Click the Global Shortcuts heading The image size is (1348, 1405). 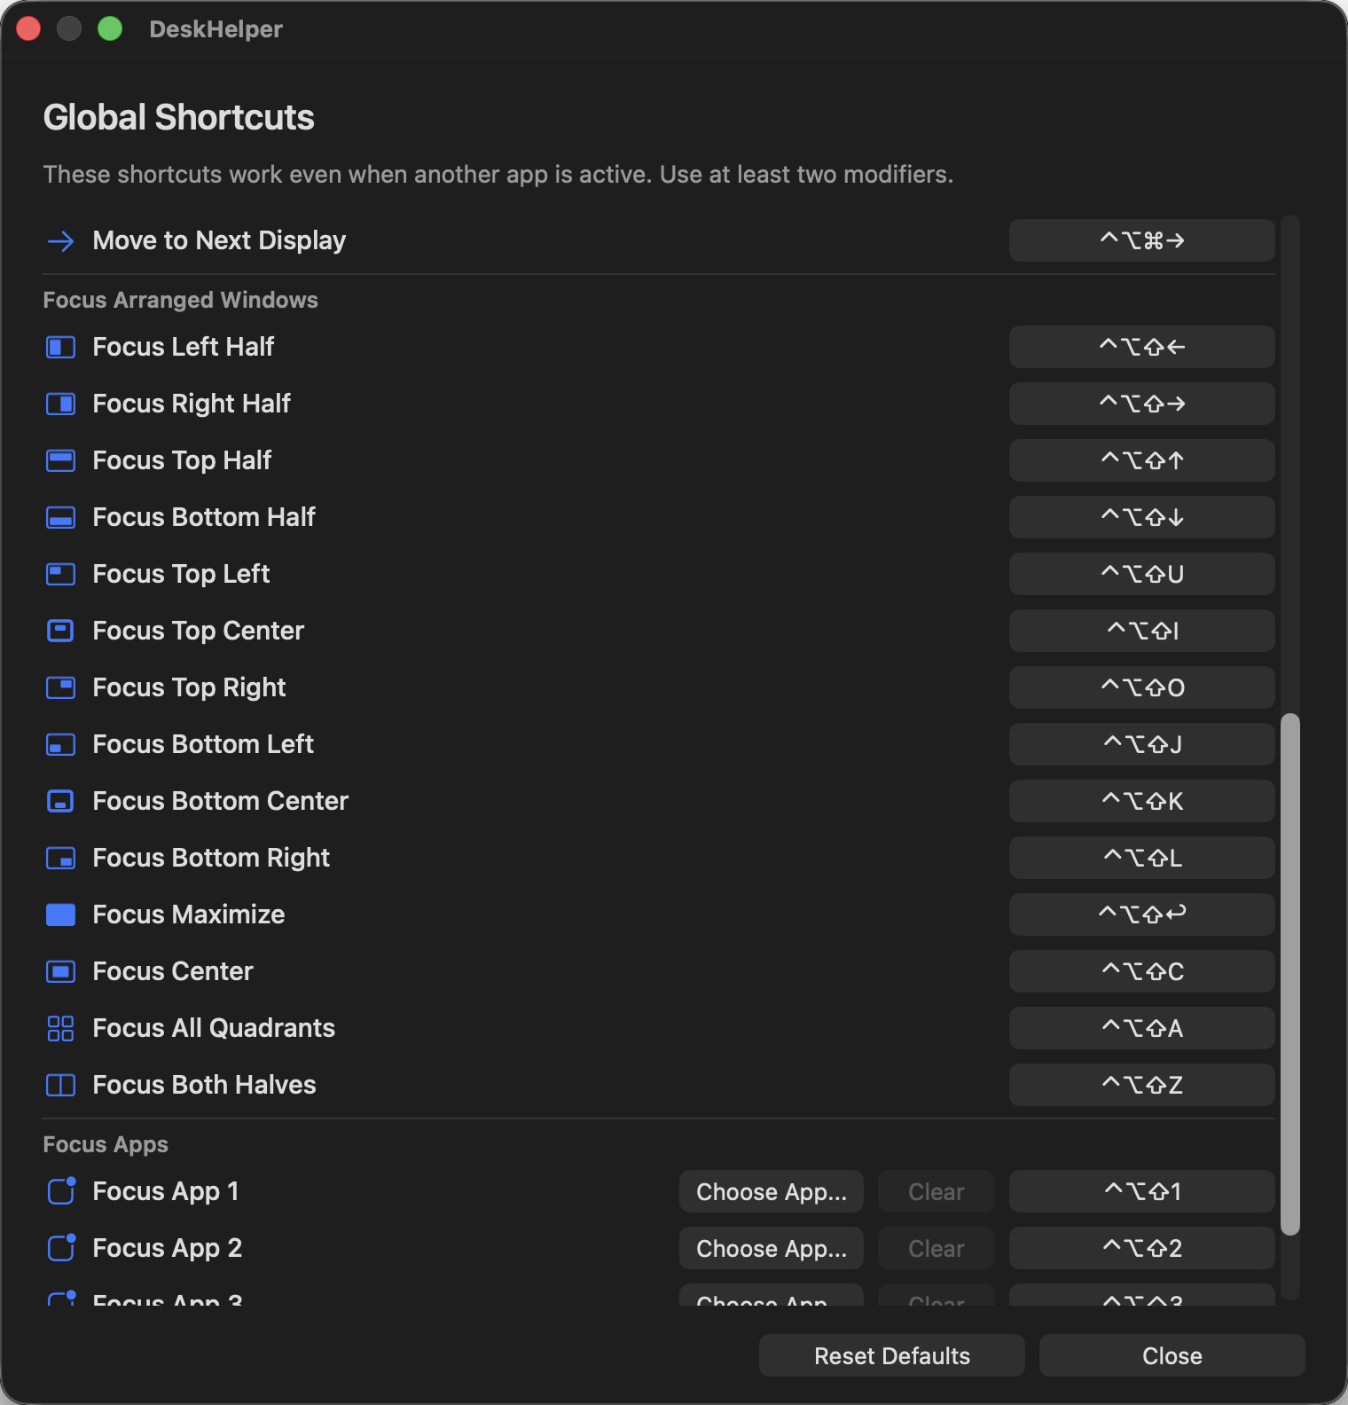pyautogui.click(x=178, y=117)
